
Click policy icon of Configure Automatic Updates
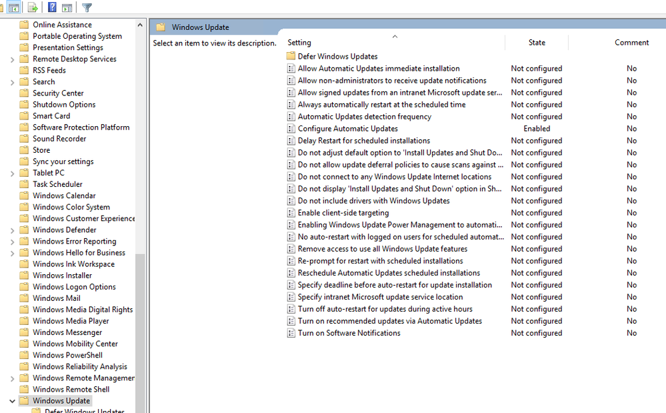[x=291, y=128]
